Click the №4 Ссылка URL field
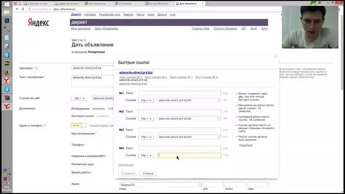345x194 pixels. (189, 155)
